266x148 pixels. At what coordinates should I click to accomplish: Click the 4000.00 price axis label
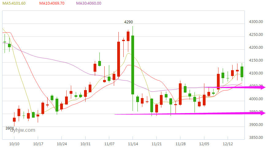256,99
